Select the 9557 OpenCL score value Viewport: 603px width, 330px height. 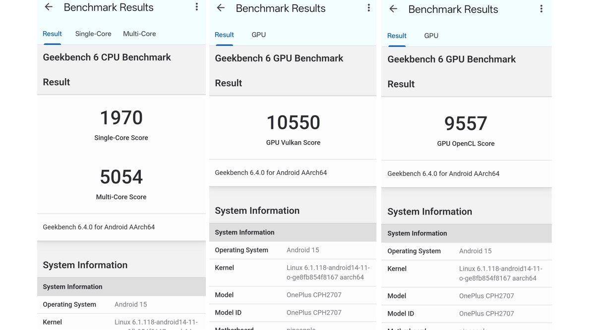(x=466, y=124)
